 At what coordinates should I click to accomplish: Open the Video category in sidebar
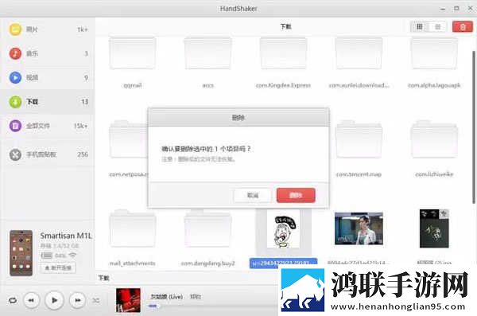[47, 77]
